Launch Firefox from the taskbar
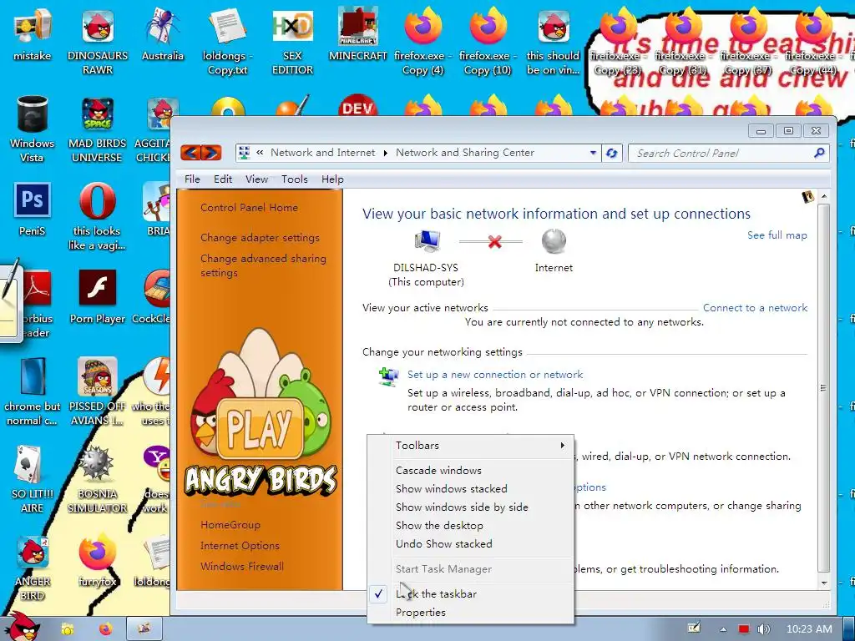 pos(106,629)
